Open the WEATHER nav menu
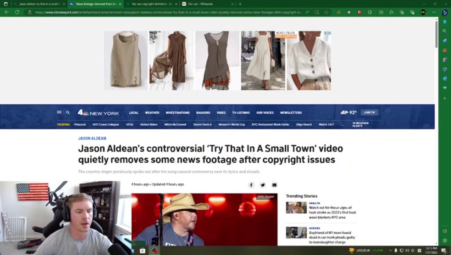Viewport: 451px width, 255px height. [152, 113]
